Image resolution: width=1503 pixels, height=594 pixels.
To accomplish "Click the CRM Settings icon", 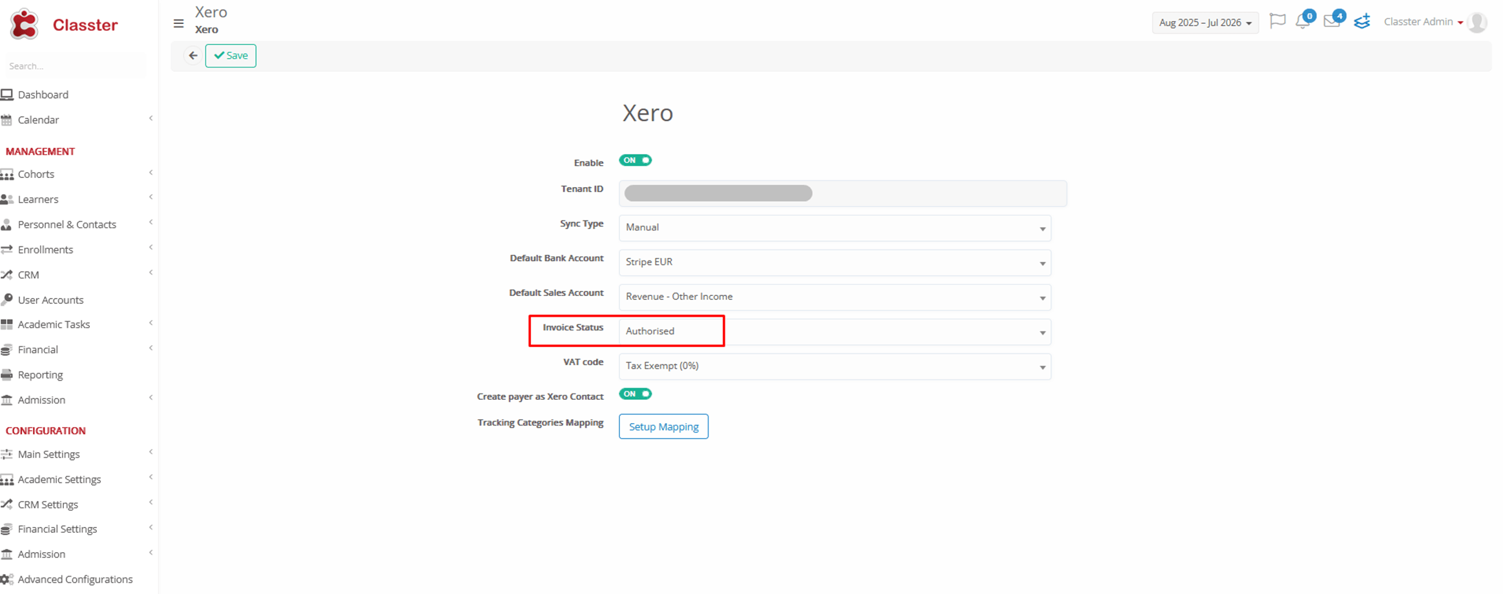I will click(7, 504).
